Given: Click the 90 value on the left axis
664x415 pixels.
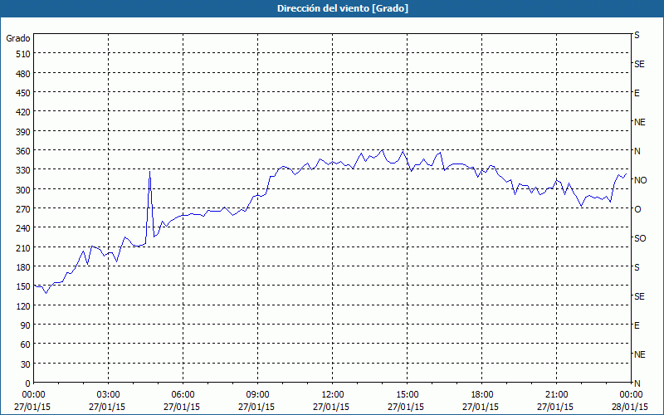Looking at the screenshot, I should (23, 325).
